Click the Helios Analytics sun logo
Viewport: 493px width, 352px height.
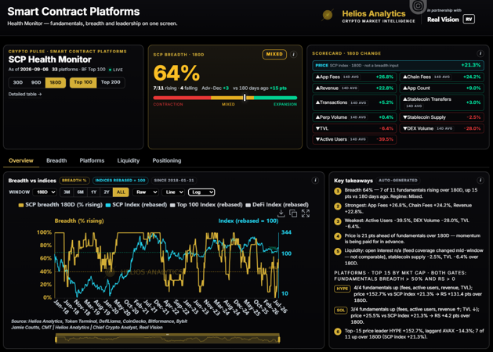(x=328, y=15)
